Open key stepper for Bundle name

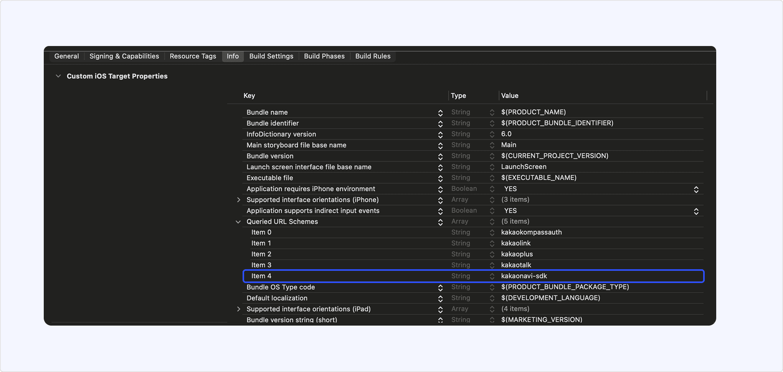(x=440, y=113)
